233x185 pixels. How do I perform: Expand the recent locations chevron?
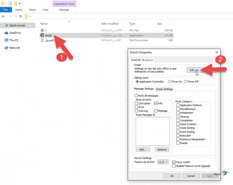pos(16,16)
